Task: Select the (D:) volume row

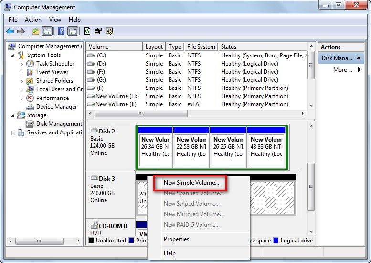Action: [x=196, y=64]
